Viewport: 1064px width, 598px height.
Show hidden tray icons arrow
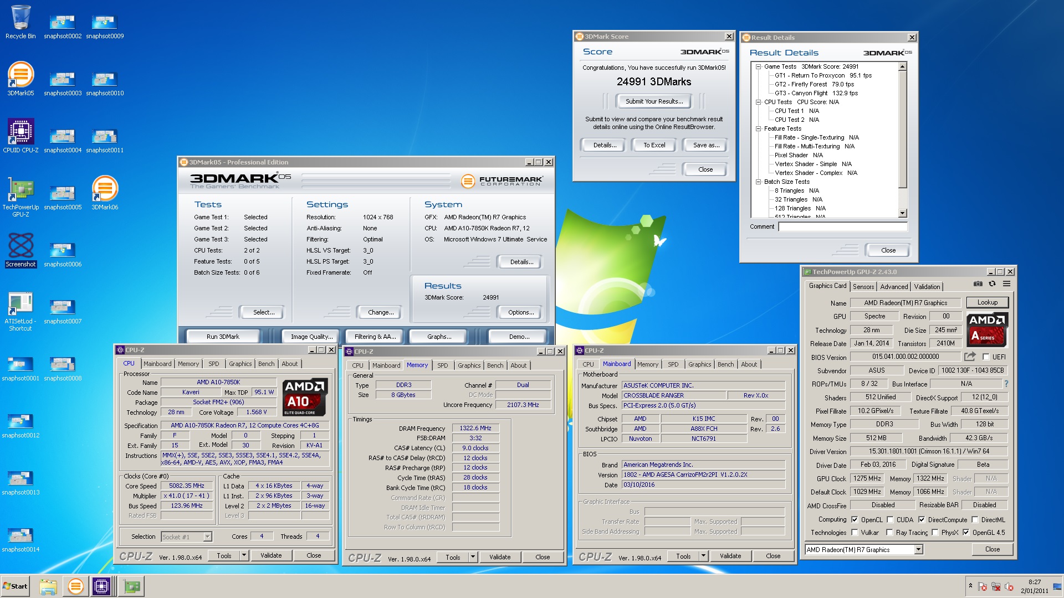970,586
